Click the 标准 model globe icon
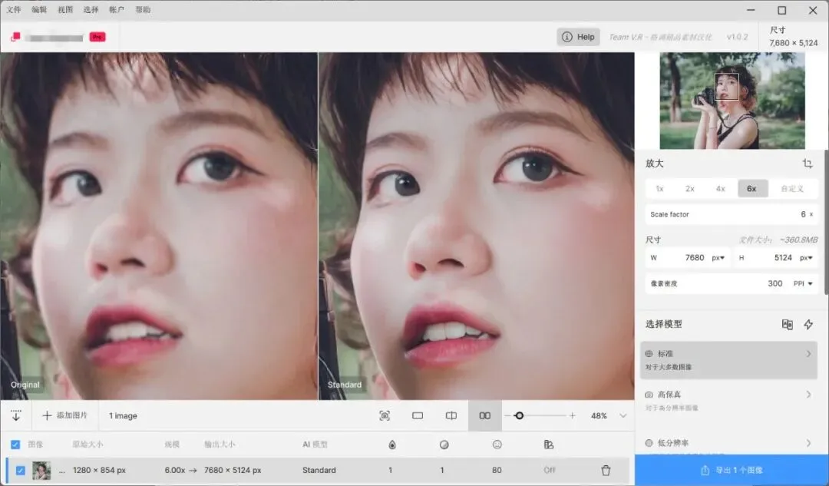This screenshot has height=486, width=829. 649,354
